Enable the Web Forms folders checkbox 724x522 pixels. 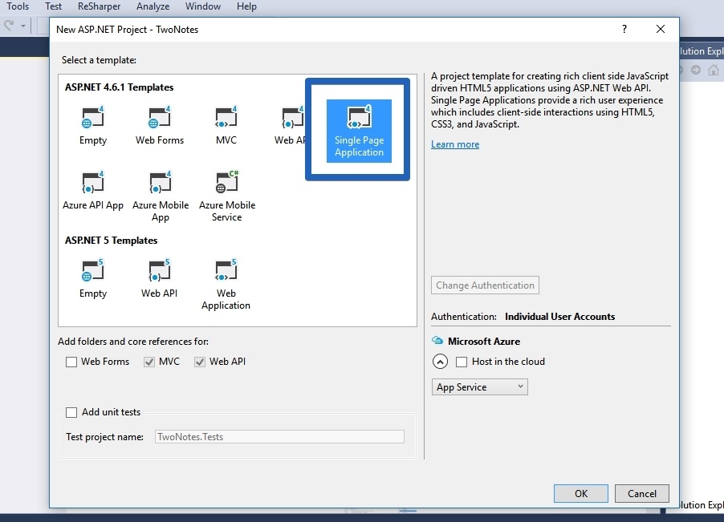71,362
